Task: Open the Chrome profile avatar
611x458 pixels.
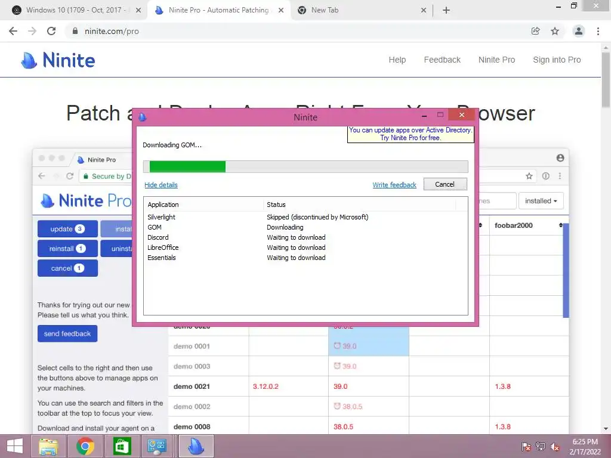Action: (579, 31)
